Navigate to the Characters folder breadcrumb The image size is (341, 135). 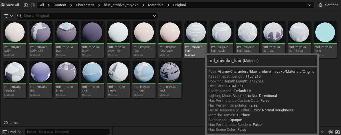click(85, 5)
